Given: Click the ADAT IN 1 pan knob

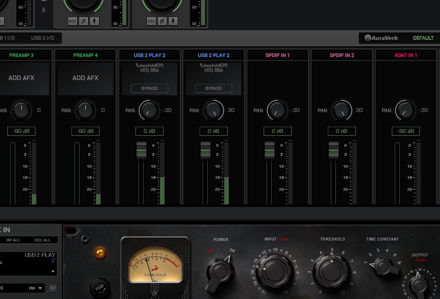Looking at the screenshot, I should coord(406,110).
